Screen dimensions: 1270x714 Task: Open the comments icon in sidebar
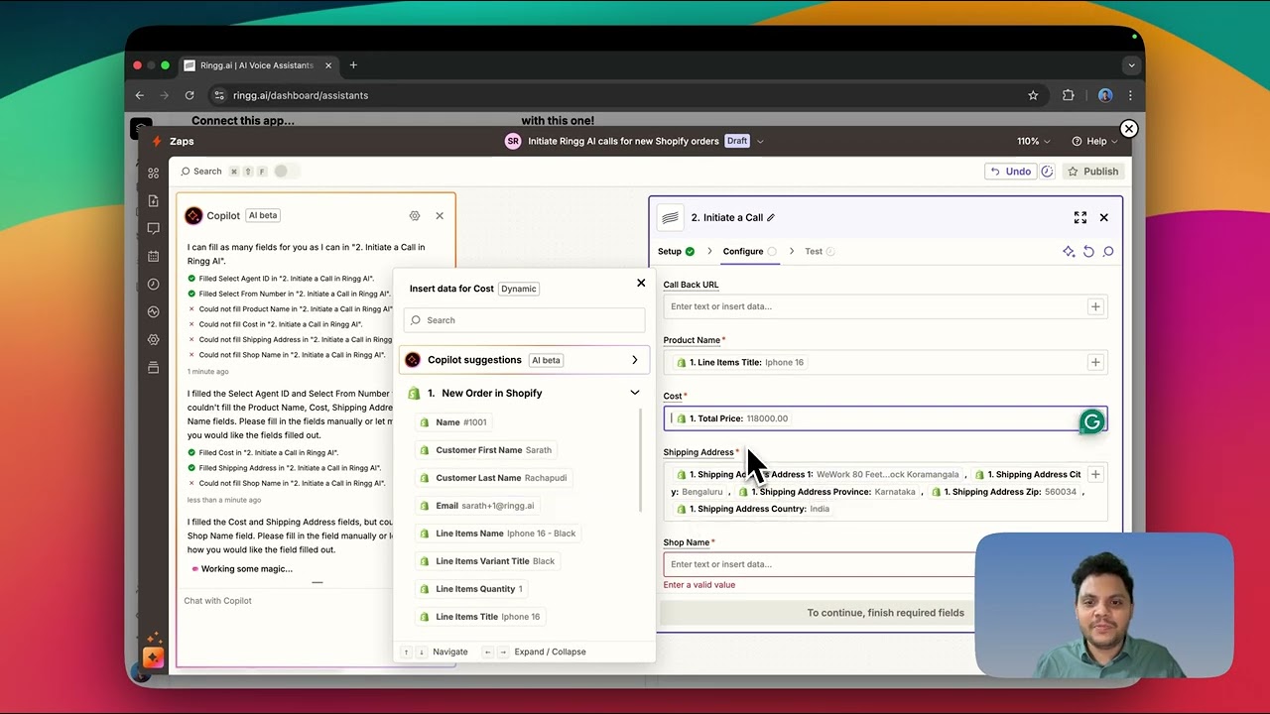153,228
